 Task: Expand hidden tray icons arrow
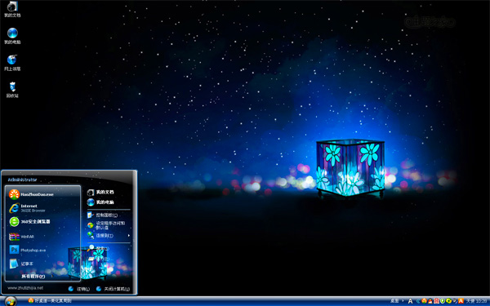[x=418, y=301]
